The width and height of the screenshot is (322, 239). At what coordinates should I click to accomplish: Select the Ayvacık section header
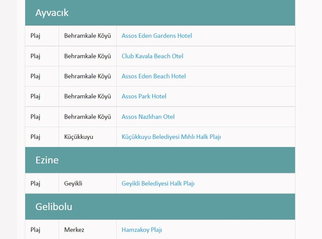[52, 13]
